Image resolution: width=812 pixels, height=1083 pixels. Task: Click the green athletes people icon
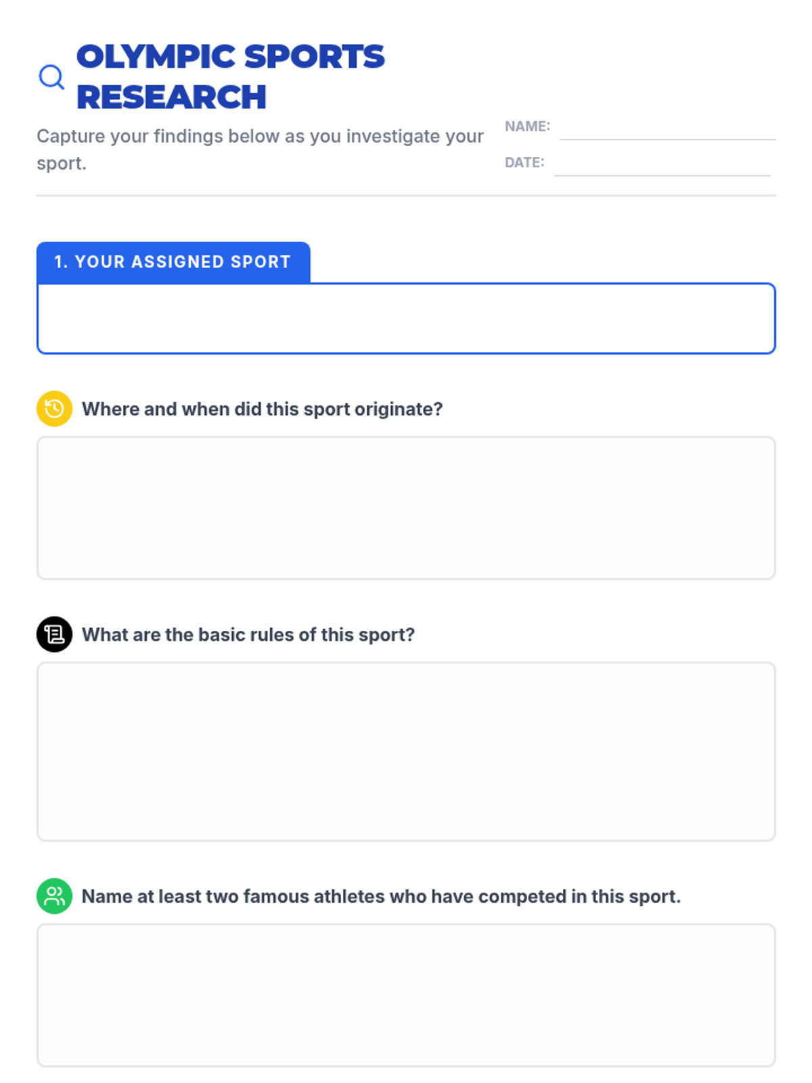tap(54, 896)
